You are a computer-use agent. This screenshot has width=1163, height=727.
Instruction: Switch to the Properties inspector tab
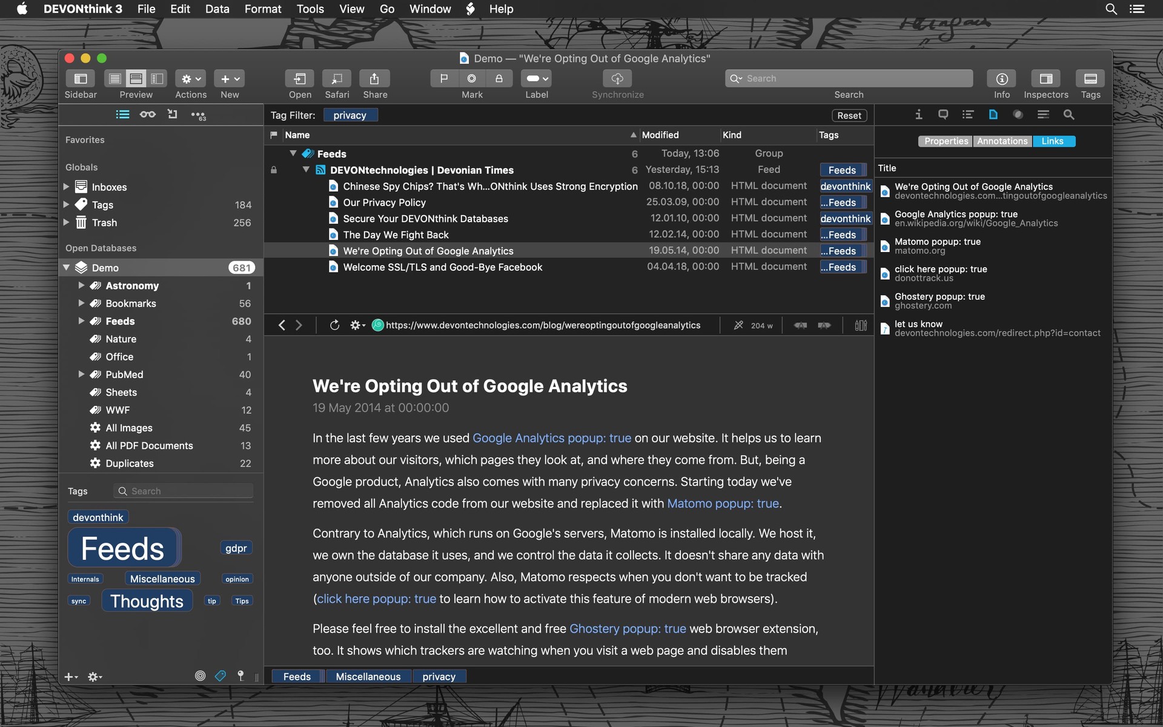pyautogui.click(x=946, y=141)
